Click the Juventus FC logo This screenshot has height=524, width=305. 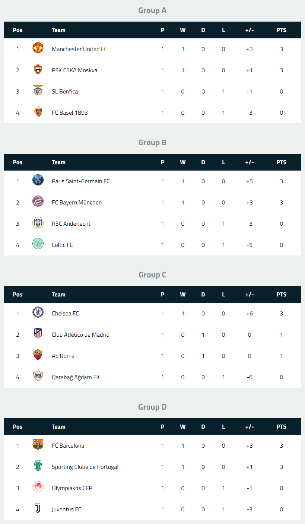(38, 509)
